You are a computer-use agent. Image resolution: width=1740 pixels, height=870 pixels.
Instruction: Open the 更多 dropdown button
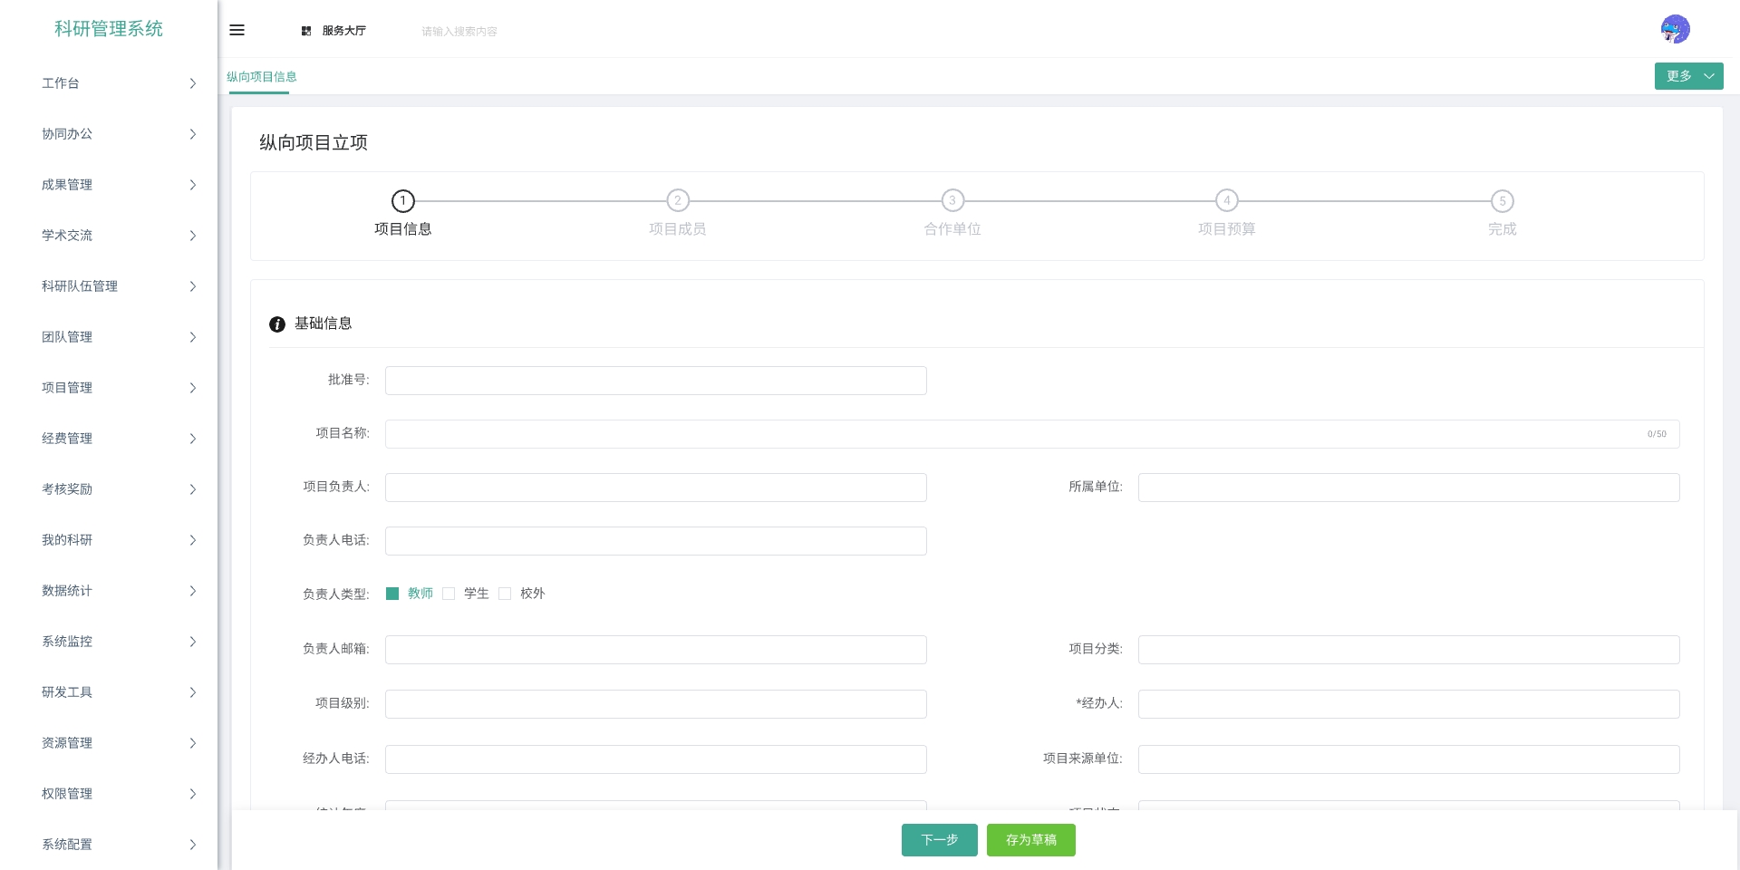pyautogui.click(x=1688, y=76)
